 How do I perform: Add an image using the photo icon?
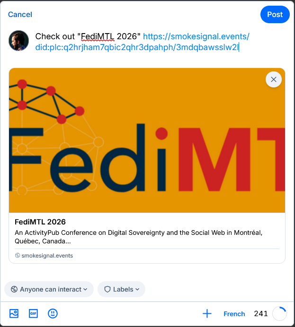point(14,313)
